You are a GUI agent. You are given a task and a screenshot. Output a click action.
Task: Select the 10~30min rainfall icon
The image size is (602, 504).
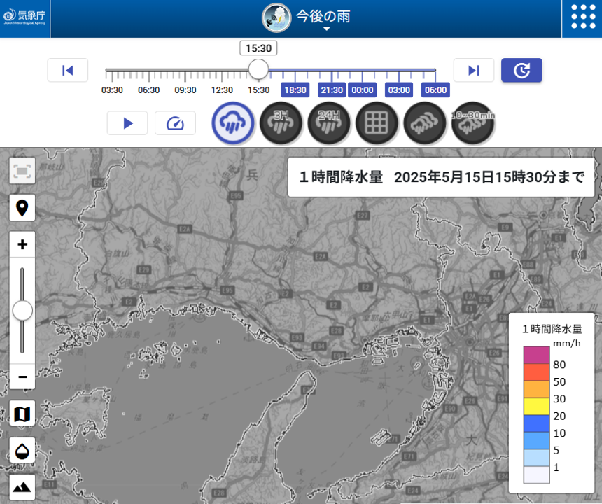pos(472,123)
